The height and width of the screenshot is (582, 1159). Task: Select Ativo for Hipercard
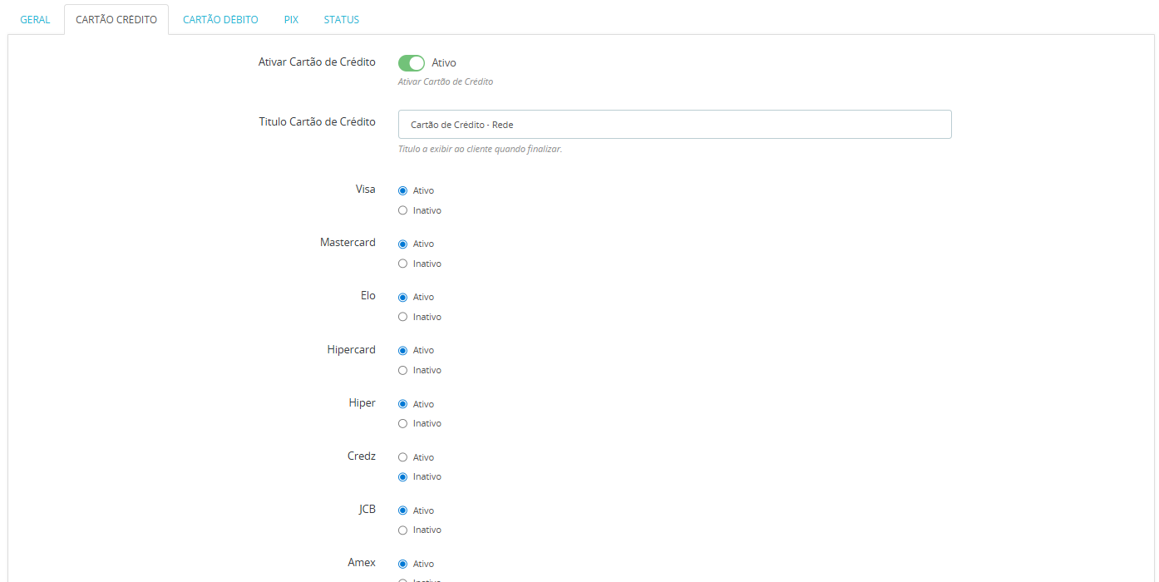click(403, 350)
